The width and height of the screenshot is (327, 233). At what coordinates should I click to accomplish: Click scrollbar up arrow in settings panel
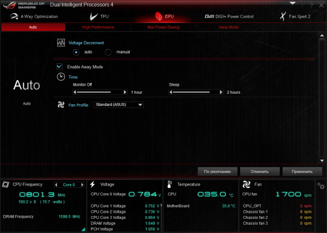click(x=322, y=35)
